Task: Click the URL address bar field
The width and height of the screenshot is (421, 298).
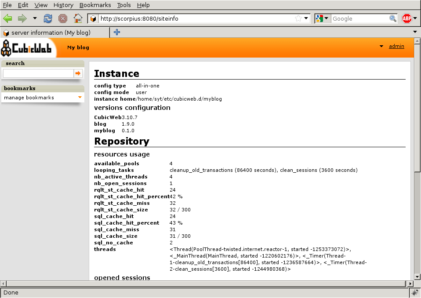Action: [x=196, y=18]
